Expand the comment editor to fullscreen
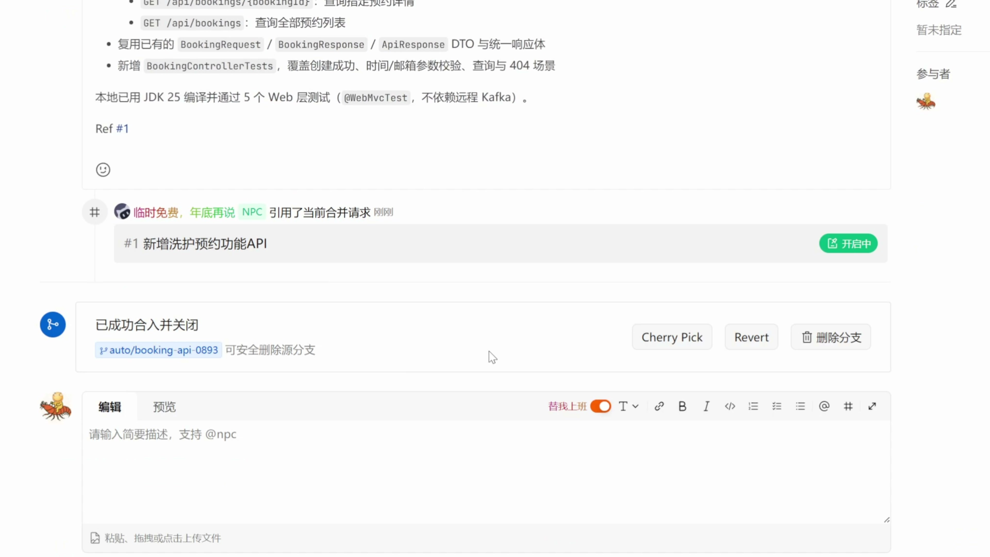This screenshot has width=990, height=557. 872,406
